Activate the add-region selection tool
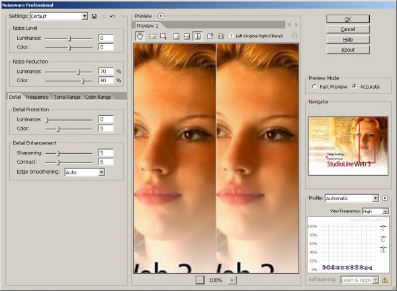 [163, 36]
